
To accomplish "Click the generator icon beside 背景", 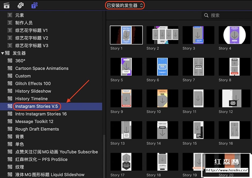I will click(10, 136).
